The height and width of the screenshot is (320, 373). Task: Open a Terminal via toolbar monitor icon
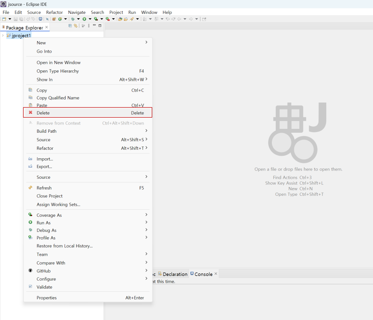click(41, 19)
